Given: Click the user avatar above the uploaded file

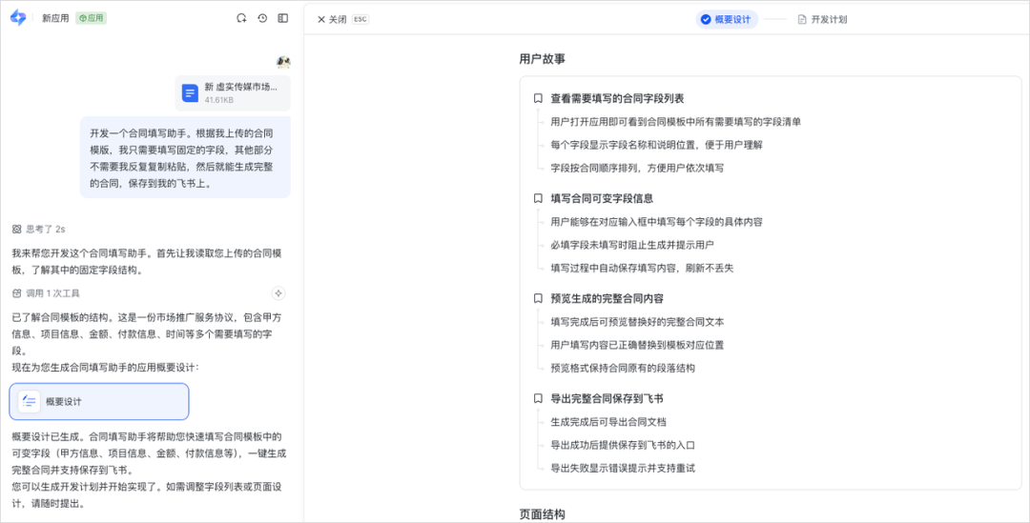Looking at the screenshot, I should coord(283,62).
